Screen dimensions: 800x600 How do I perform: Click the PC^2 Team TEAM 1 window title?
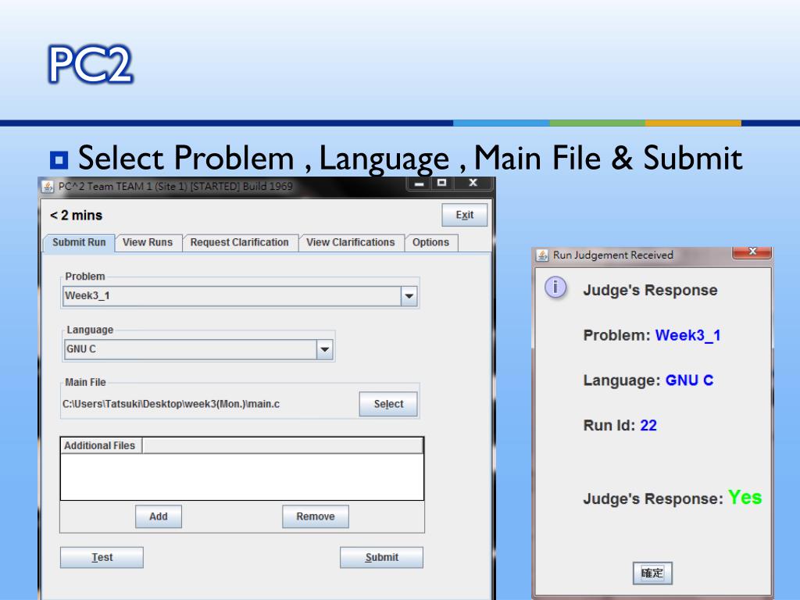176,186
